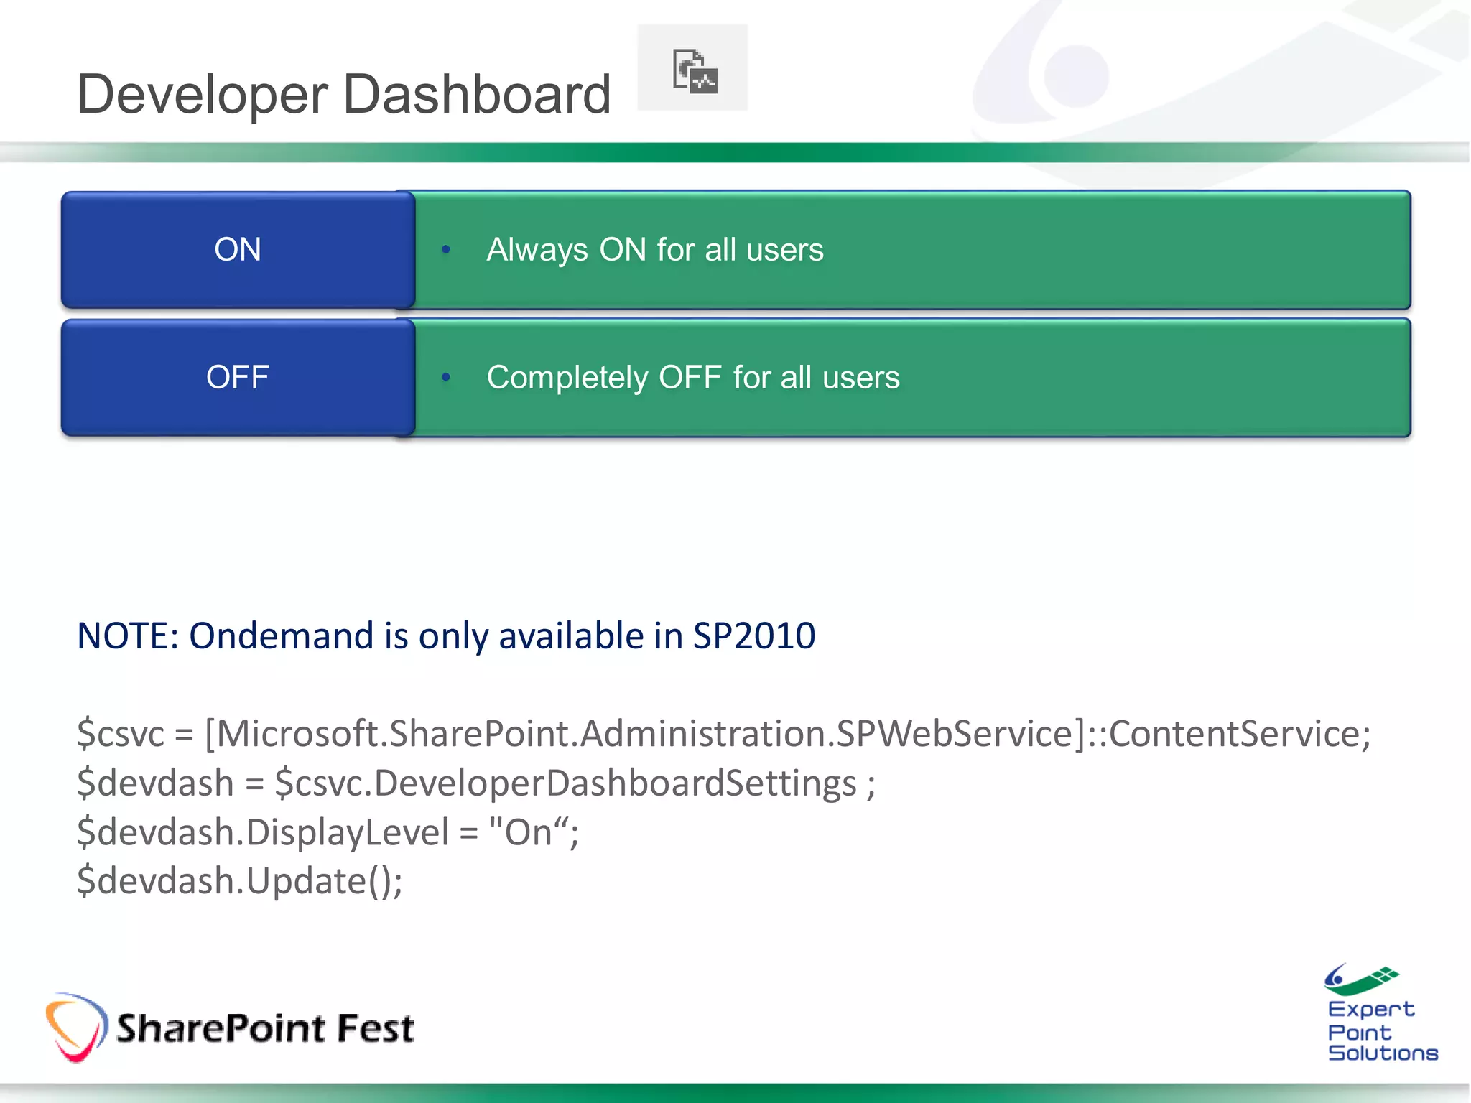Select the blue ON label box
The width and height of the screenshot is (1471, 1103).
(x=238, y=250)
